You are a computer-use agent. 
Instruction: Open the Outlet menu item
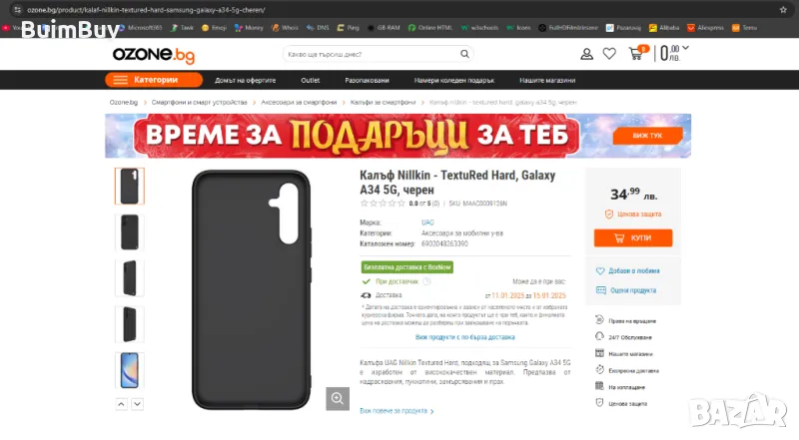[x=310, y=81]
